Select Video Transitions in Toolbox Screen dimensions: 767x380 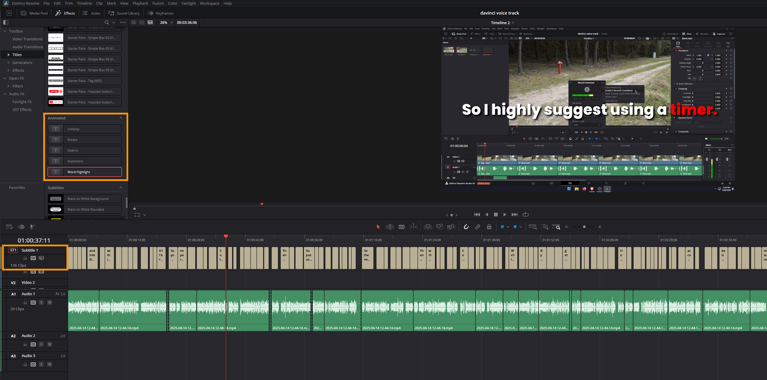coord(27,39)
